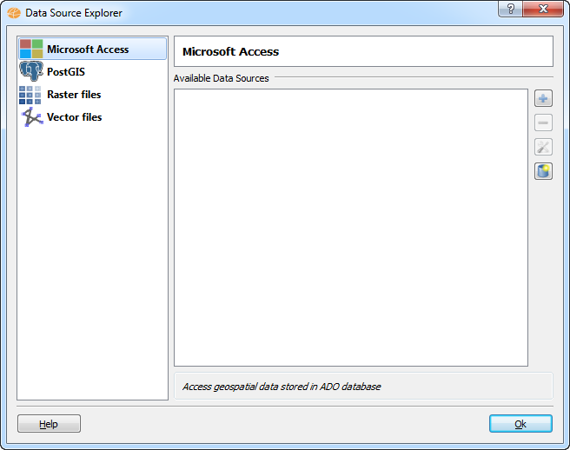570x450 pixels.
Task: Open the Help button at bottom left
Action: pyautogui.click(x=49, y=424)
